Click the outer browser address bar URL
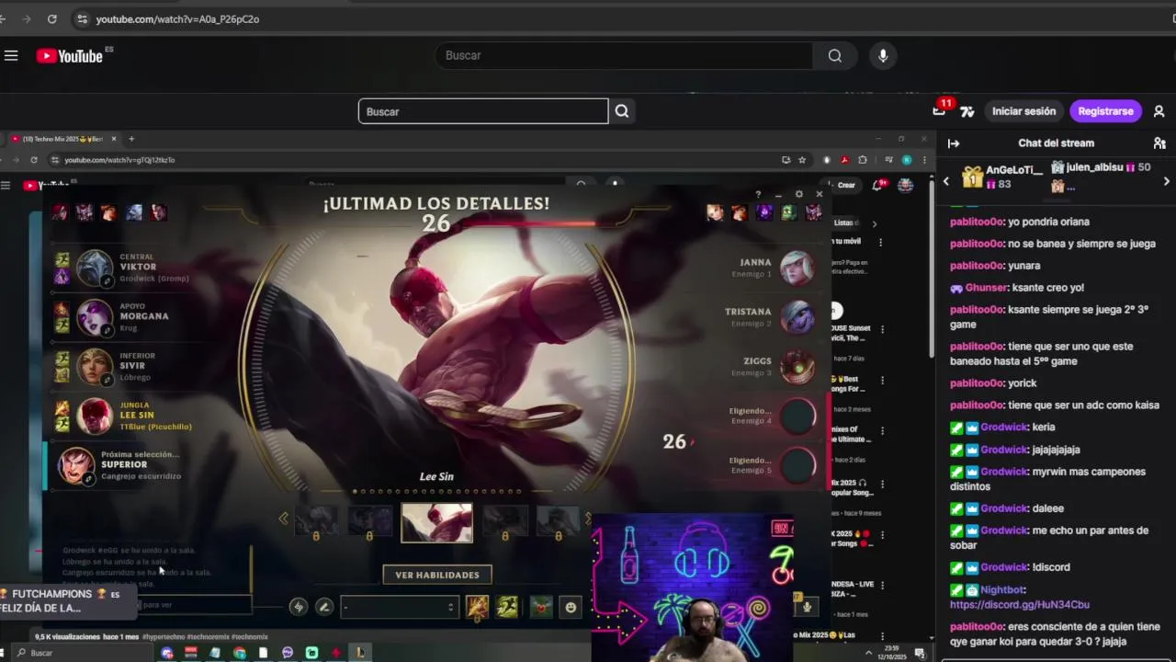The image size is (1176, 662). point(177,18)
